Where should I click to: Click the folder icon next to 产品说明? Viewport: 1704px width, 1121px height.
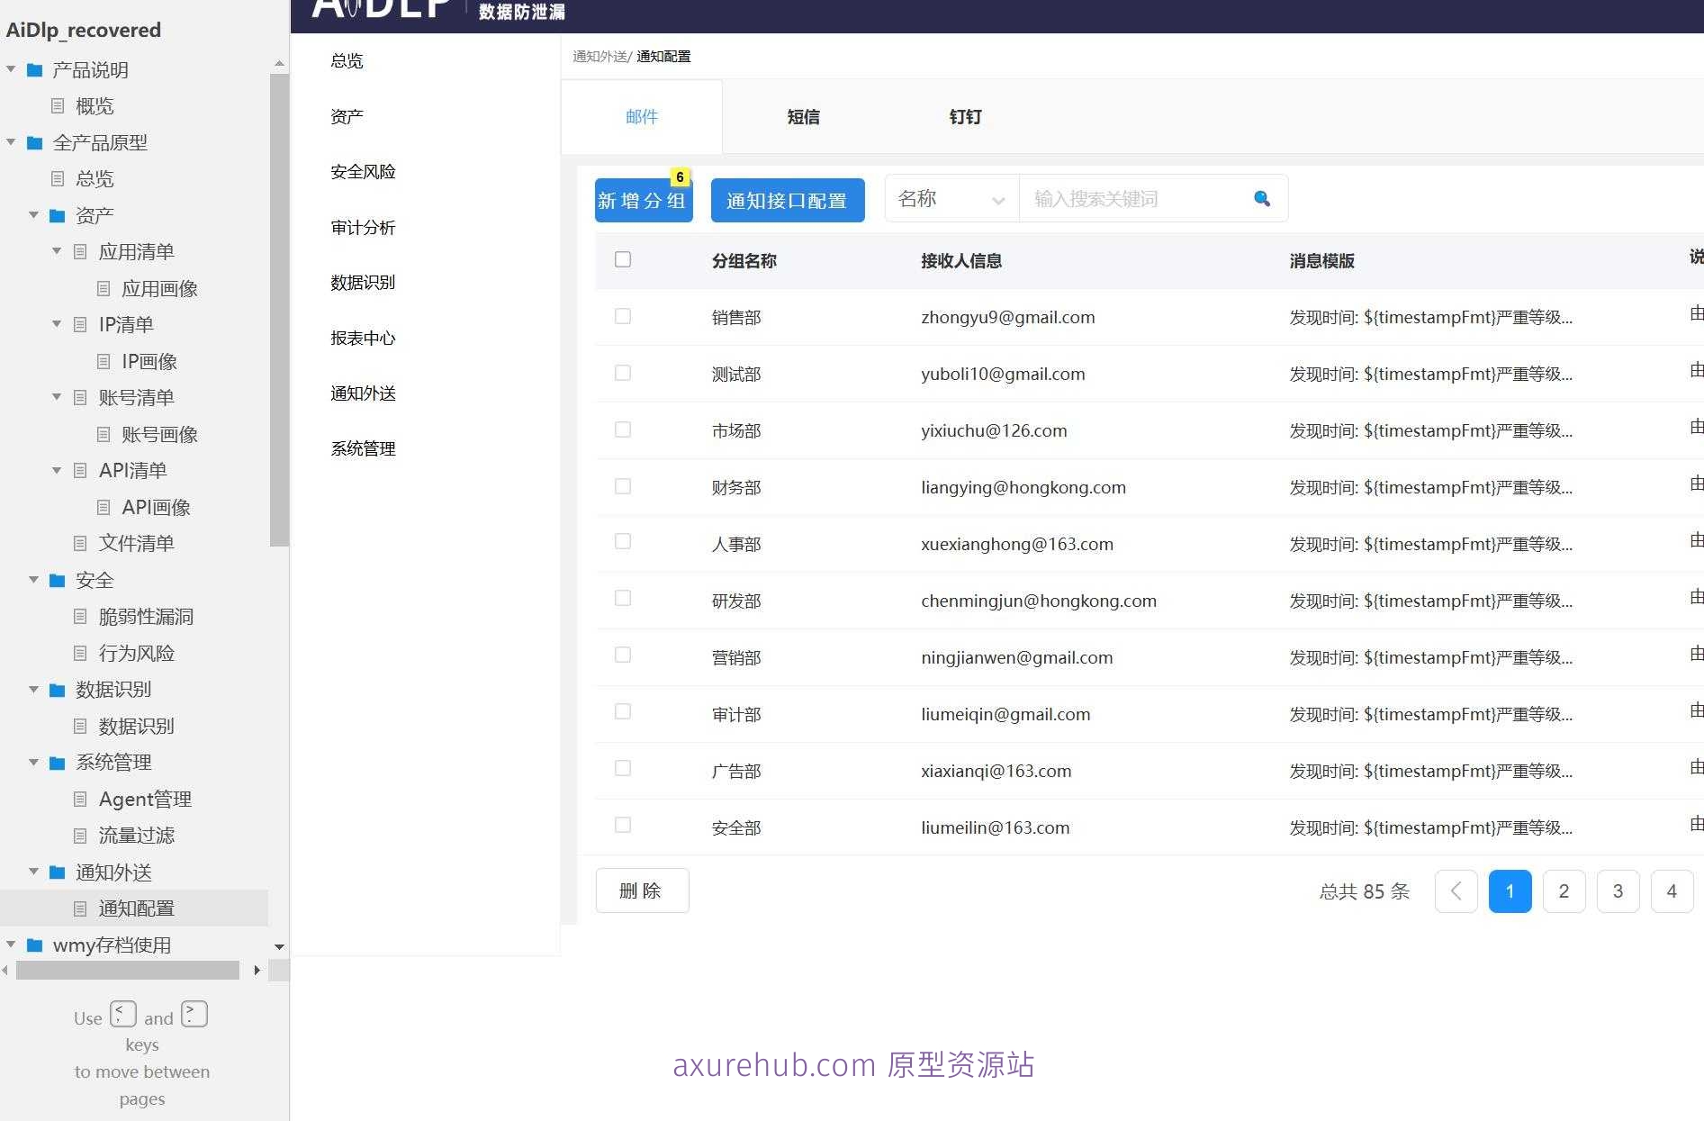coord(33,69)
